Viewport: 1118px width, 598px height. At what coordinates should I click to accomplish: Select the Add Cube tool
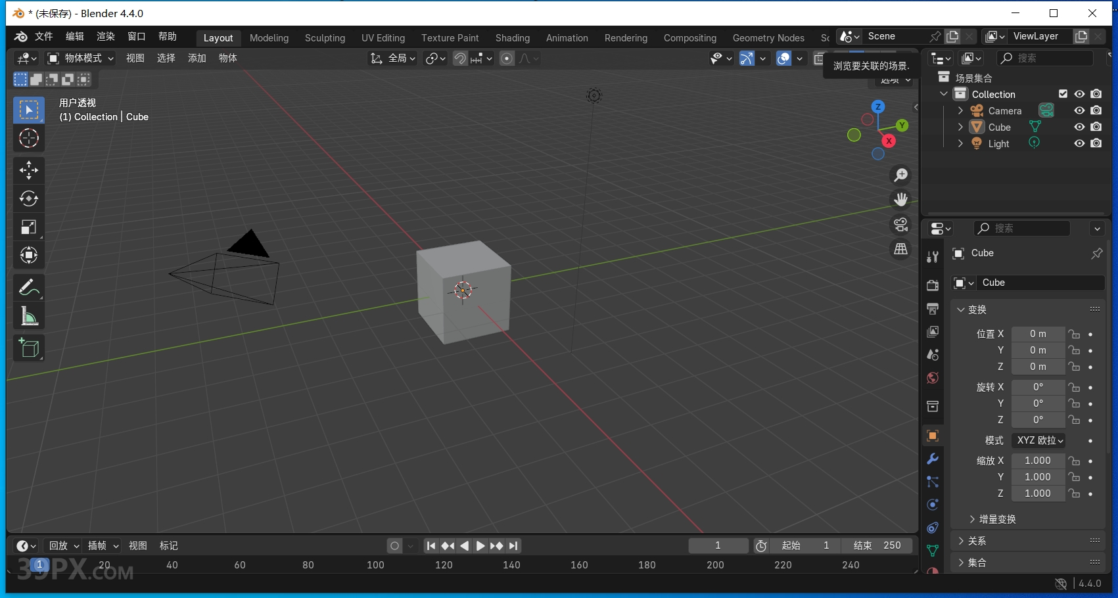point(28,348)
